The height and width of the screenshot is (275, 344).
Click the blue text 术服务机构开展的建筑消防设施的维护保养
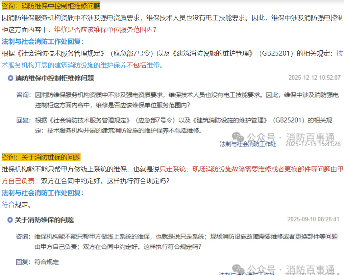click(64, 65)
